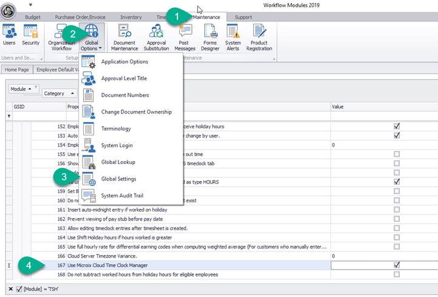View System Alerts
The height and width of the screenshot is (297, 438).
pyautogui.click(x=233, y=38)
